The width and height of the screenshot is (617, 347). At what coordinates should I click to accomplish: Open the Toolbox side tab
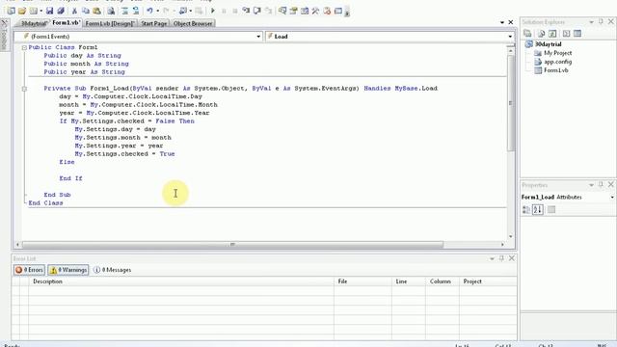click(4, 36)
